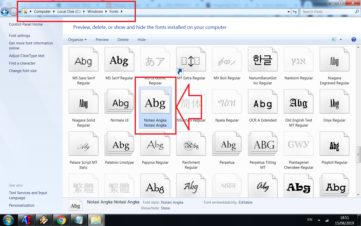361x226 pixels.
Task: Select the Nirmala UI font family icon
Action: coord(119,102)
